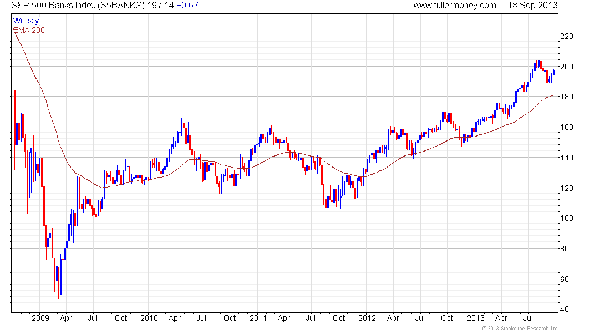This screenshot has width=610, height=333.
Task: Click the "Oct" label just before 2011
Action: [230, 318]
